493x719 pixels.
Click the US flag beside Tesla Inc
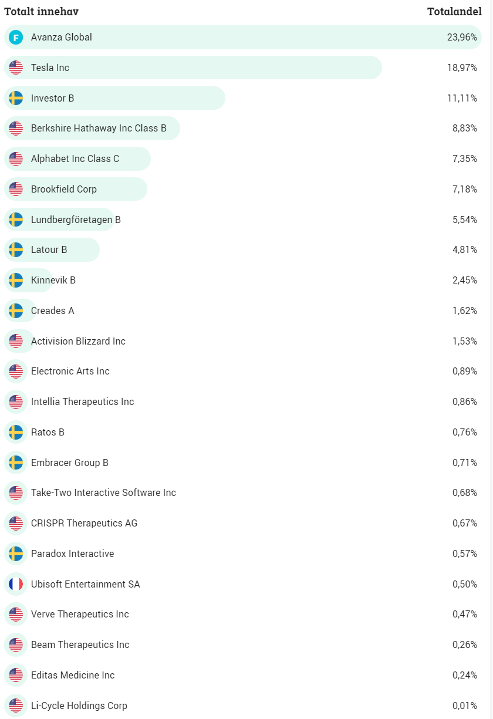[16, 68]
